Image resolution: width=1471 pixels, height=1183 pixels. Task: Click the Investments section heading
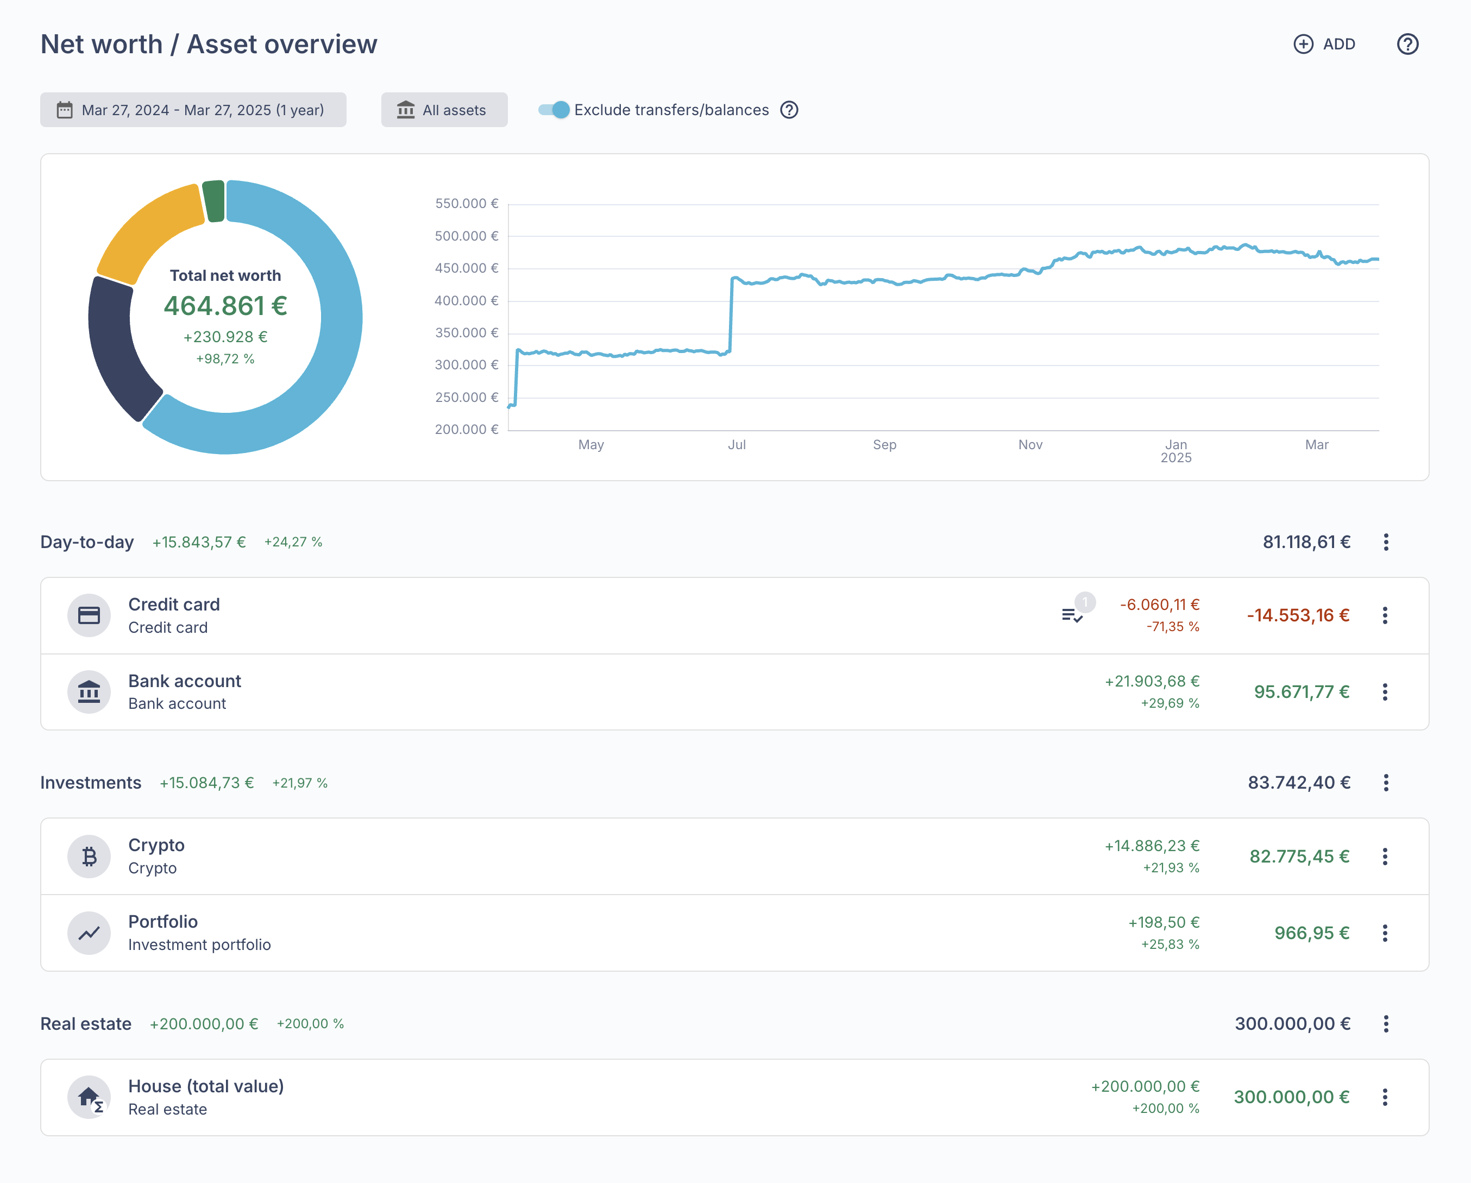91,783
